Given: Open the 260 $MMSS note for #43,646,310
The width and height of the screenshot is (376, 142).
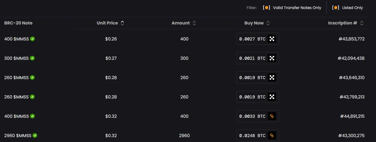Looking at the screenshot, I should click(x=16, y=78).
